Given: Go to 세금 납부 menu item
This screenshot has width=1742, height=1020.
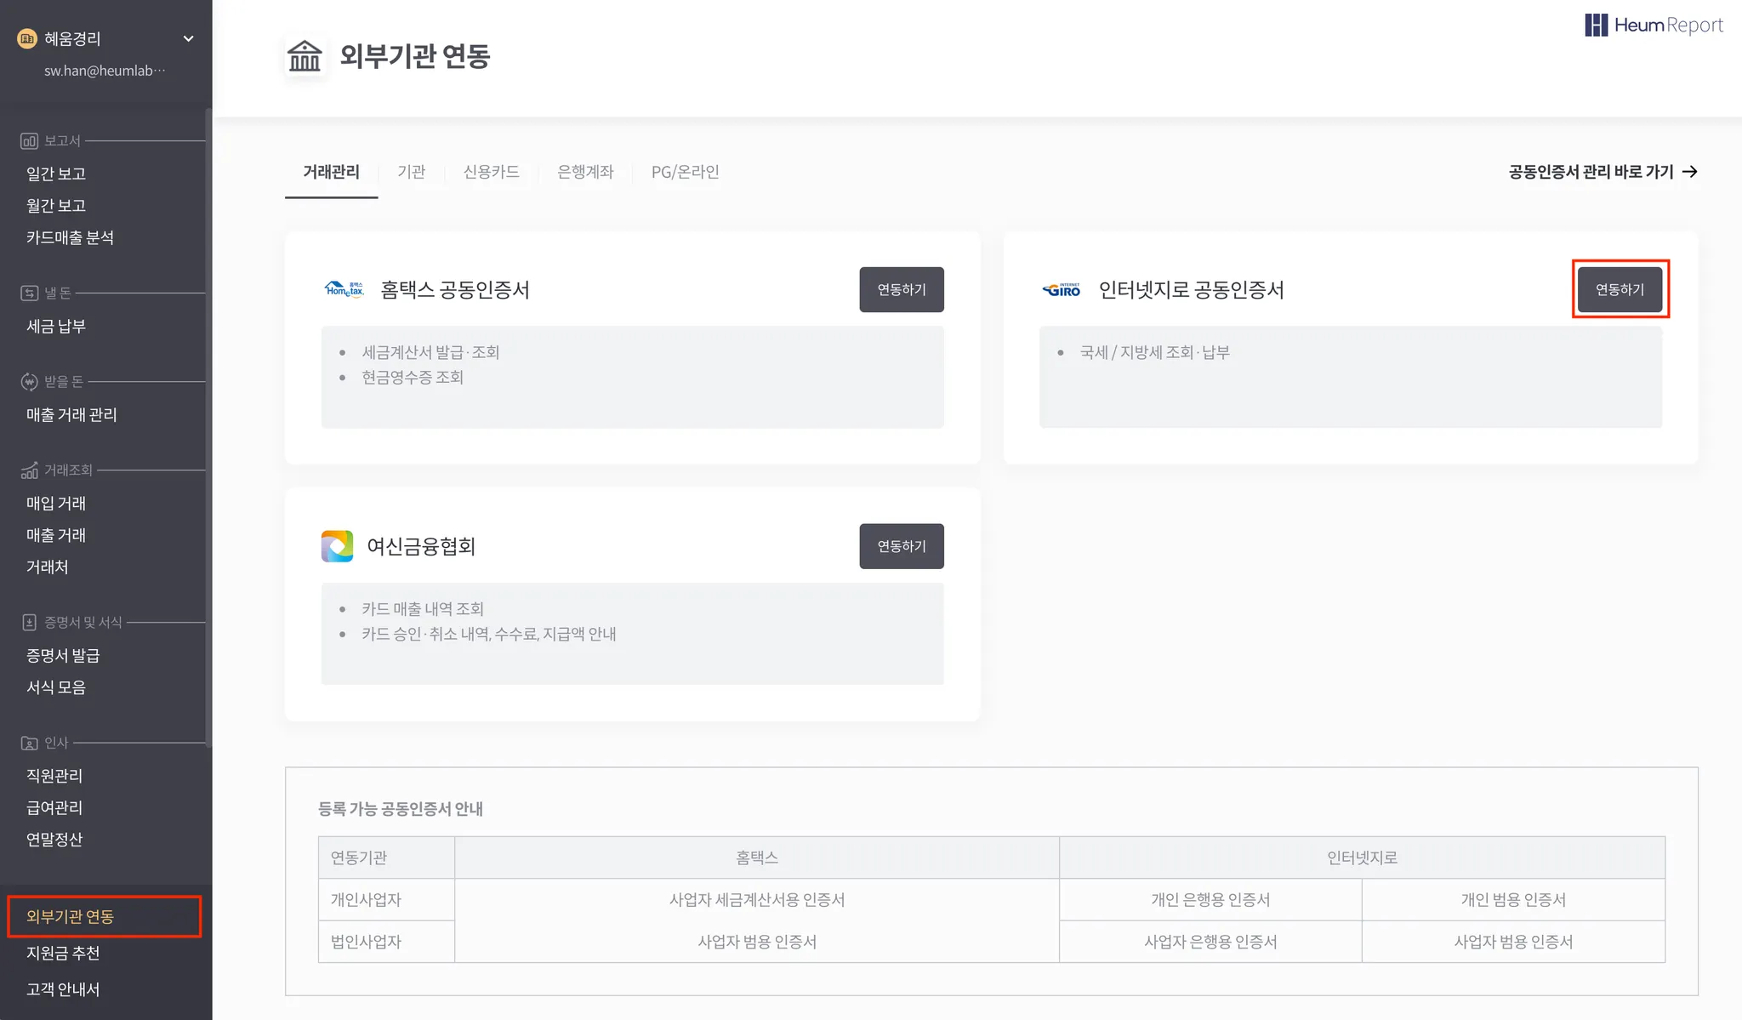Looking at the screenshot, I should pyautogui.click(x=56, y=327).
